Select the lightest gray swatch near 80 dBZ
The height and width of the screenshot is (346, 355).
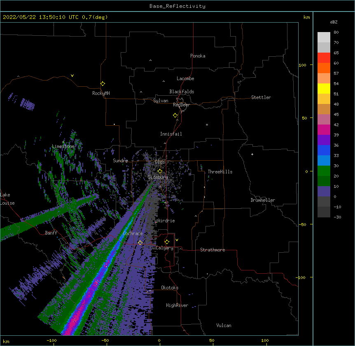tap(324, 37)
